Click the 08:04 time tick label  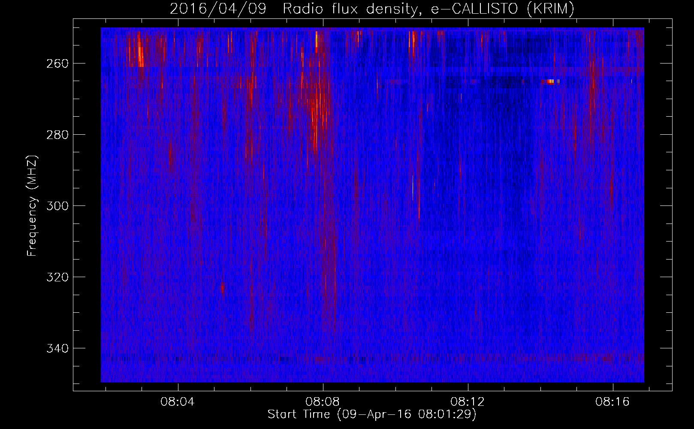[x=177, y=402]
